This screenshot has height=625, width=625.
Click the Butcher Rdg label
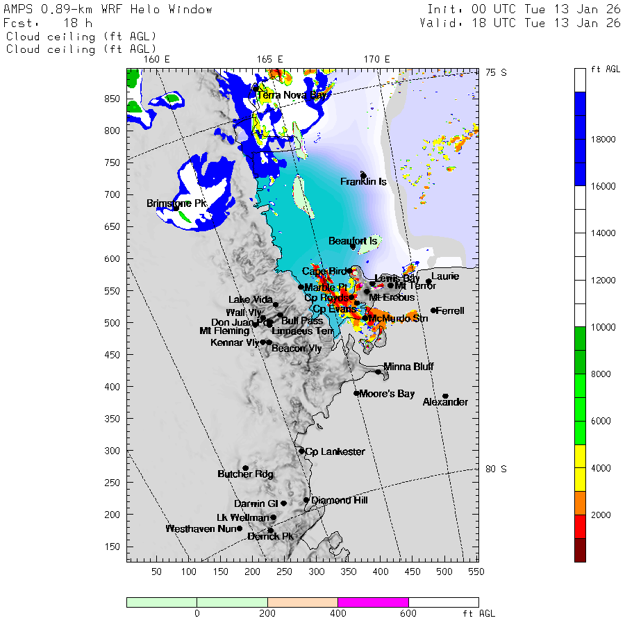tap(246, 474)
